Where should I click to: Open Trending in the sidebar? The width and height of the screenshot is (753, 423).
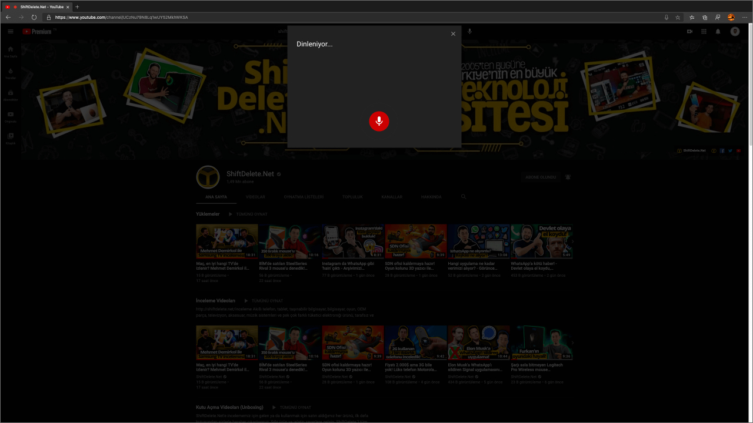(x=11, y=73)
